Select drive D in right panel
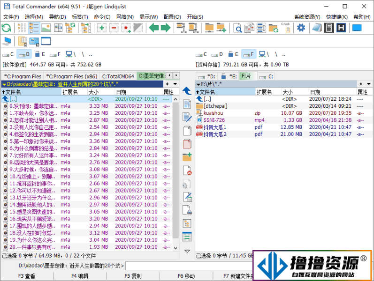 click(217, 54)
